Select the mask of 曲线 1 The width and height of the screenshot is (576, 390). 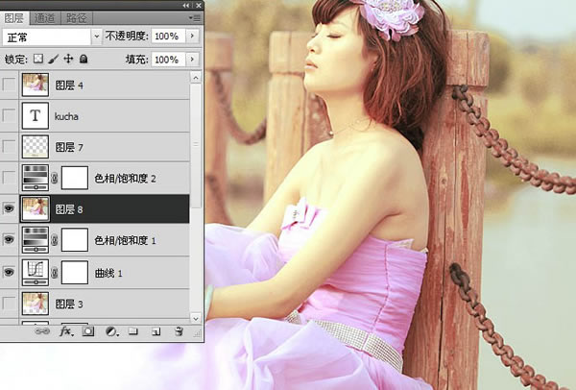click(x=75, y=273)
